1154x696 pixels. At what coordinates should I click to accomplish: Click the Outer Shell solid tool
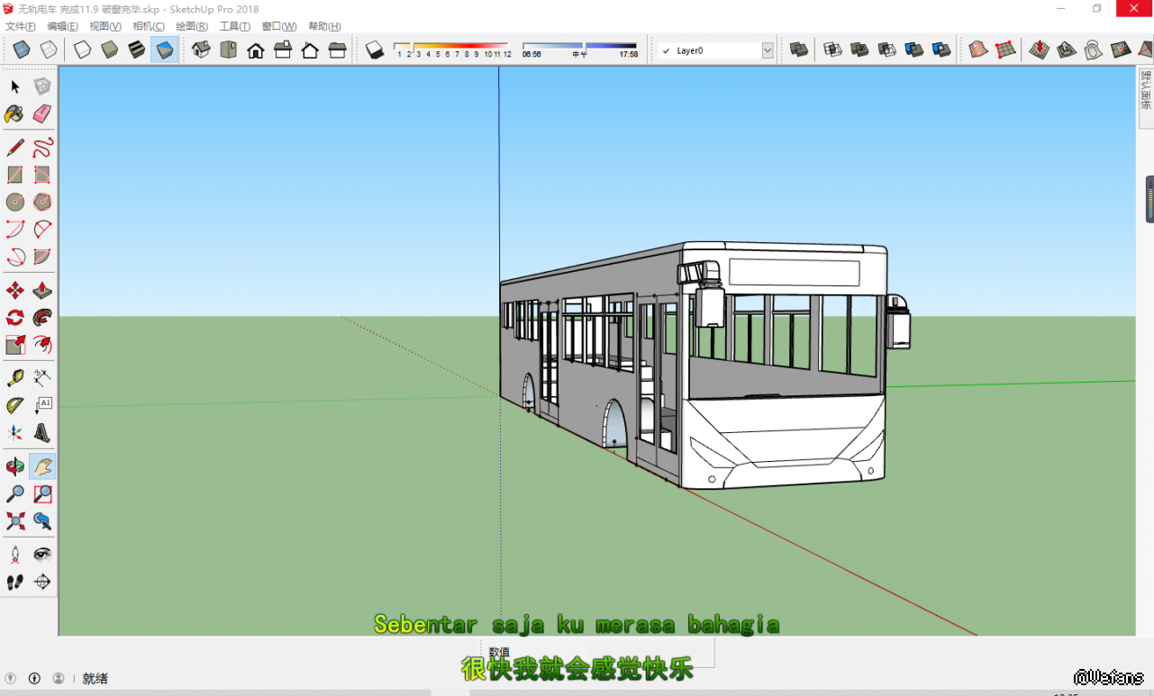pyautogui.click(x=798, y=50)
